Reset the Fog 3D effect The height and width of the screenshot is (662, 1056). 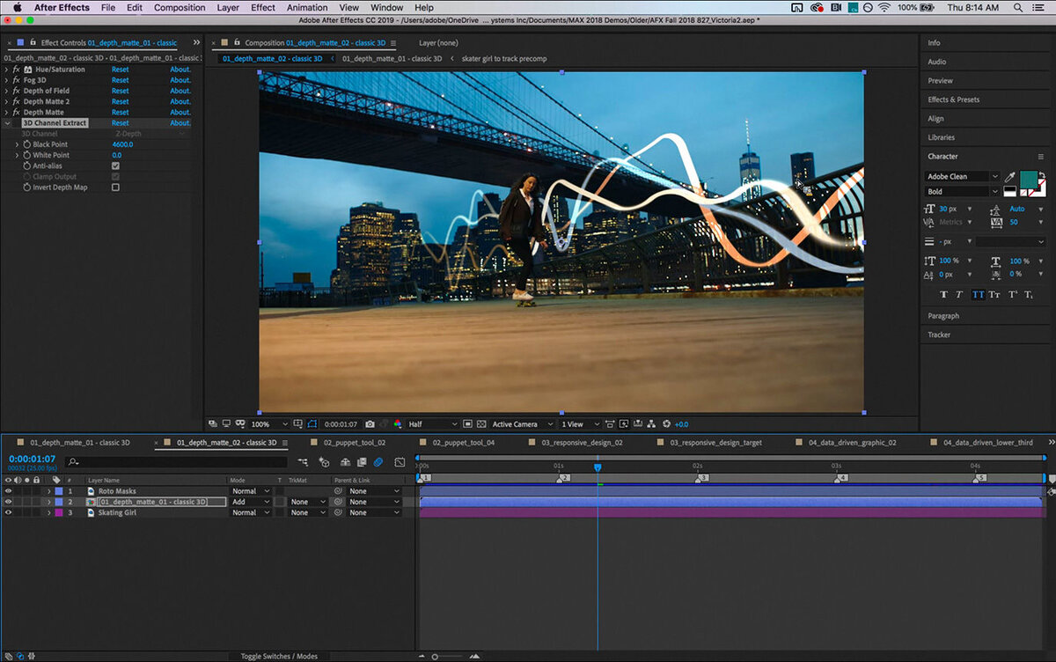[x=120, y=80]
